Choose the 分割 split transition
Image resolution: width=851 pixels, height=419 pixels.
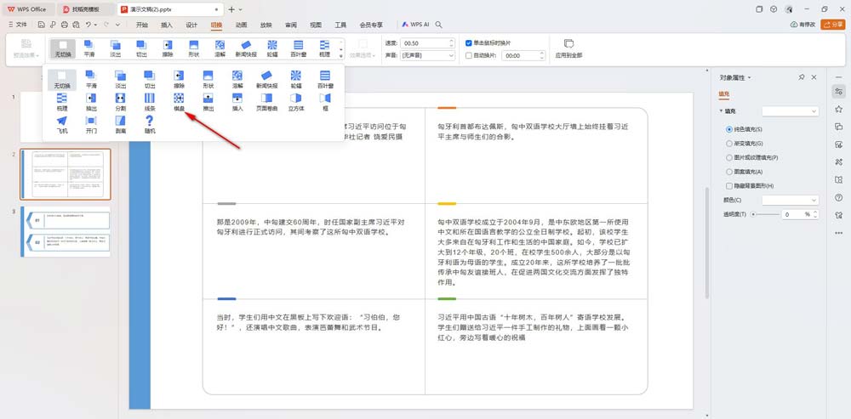pyautogui.click(x=121, y=101)
